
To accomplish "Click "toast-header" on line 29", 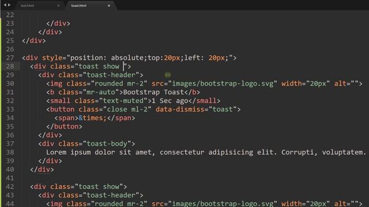I will tap(111, 75).
